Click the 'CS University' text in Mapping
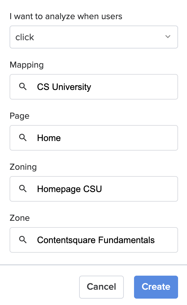This screenshot has width=187, height=305. click(x=64, y=87)
